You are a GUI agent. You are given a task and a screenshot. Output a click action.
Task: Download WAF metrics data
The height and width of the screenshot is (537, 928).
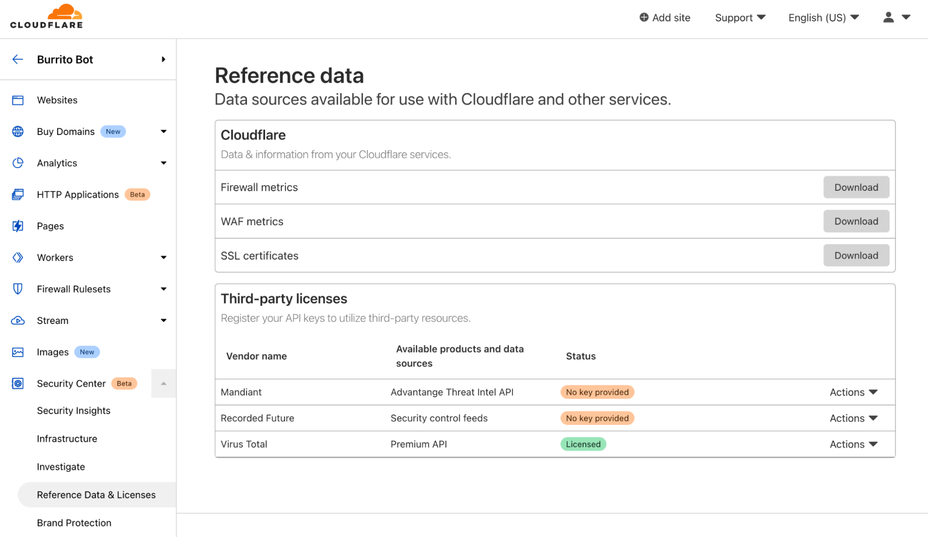coord(856,221)
